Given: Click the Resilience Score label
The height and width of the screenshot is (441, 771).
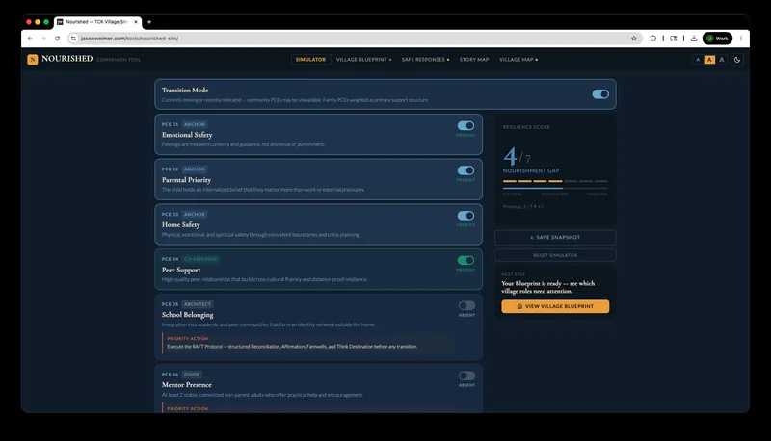Looking at the screenshot, I should tap(526, 127).
